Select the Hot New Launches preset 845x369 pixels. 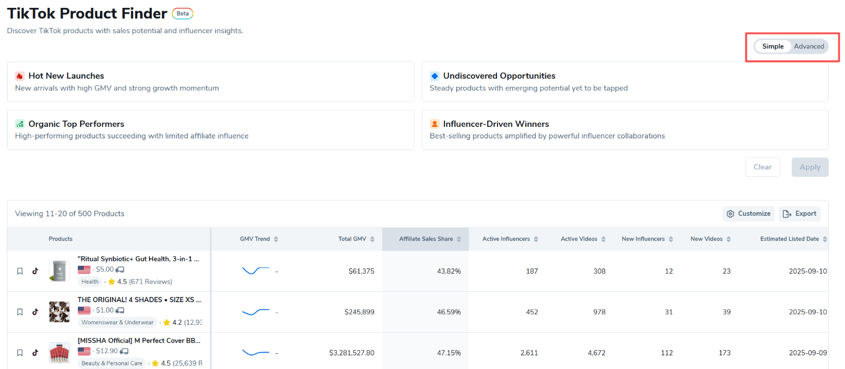point(210,82)
